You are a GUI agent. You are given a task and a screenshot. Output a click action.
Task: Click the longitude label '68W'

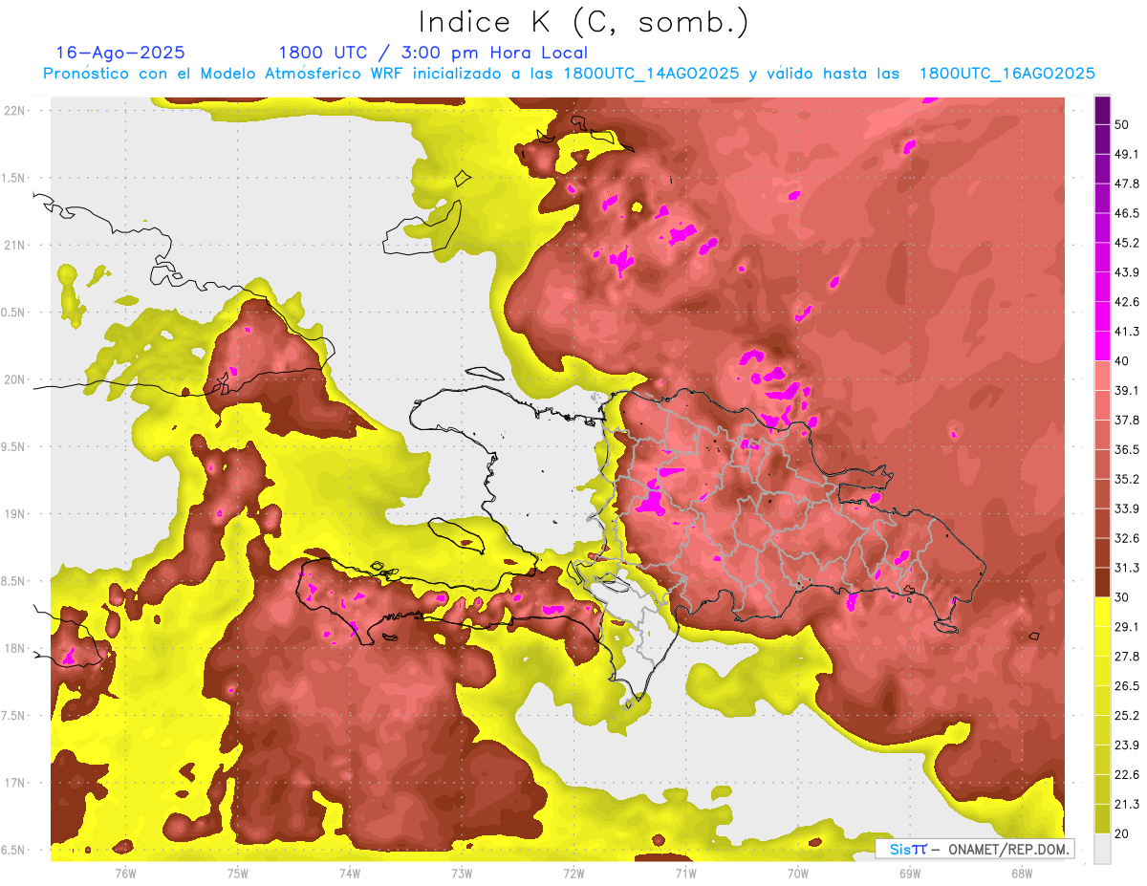tap(1021, 874)
